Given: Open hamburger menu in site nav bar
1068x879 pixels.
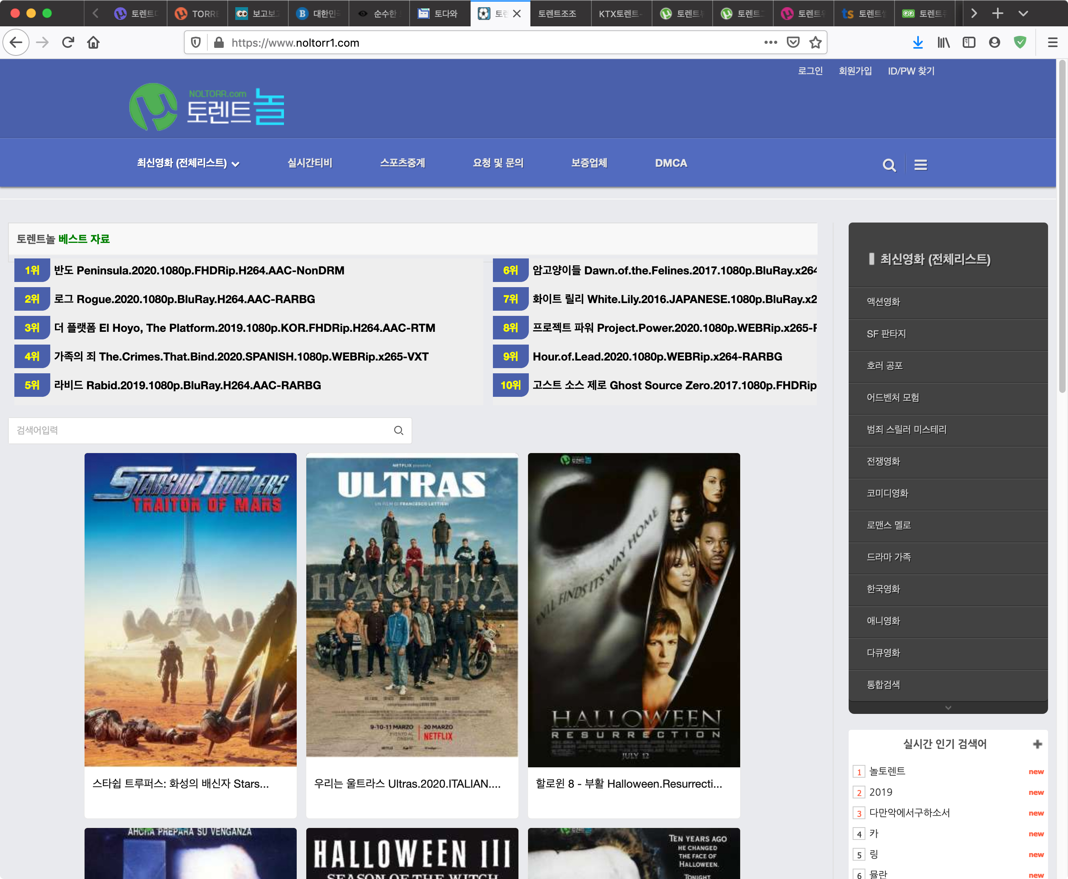Looking at the screenshot, I should (x=920, y=165).
